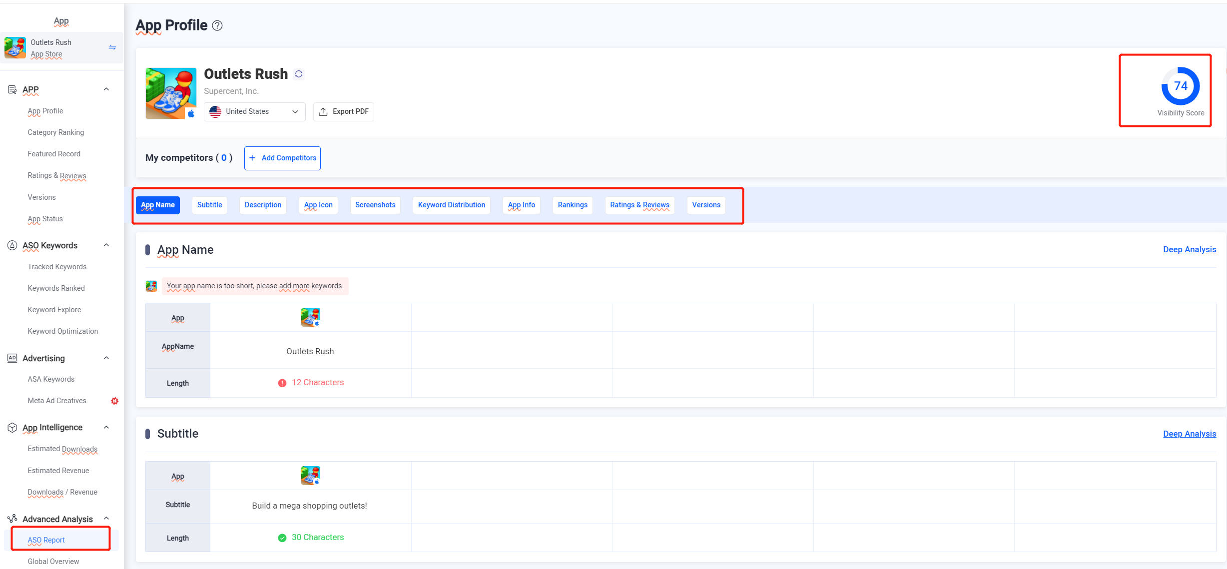Go to the App Info tab
The width and height of the screenshot is (1227, 569).
pyautogui.click(x=522, y=205)
